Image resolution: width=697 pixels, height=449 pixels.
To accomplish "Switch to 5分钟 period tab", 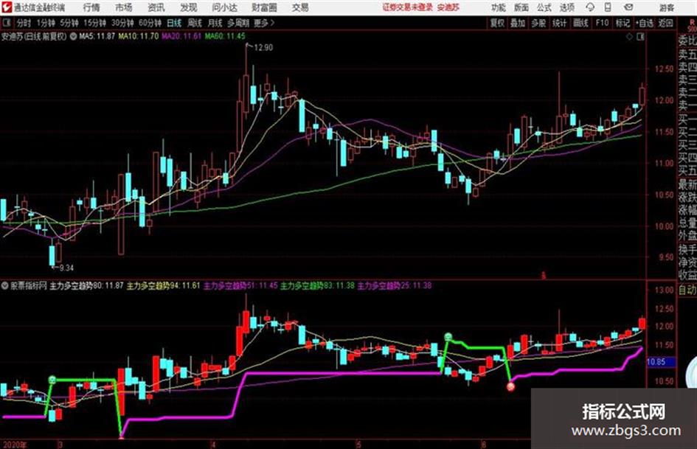I will tap(69, 23).
